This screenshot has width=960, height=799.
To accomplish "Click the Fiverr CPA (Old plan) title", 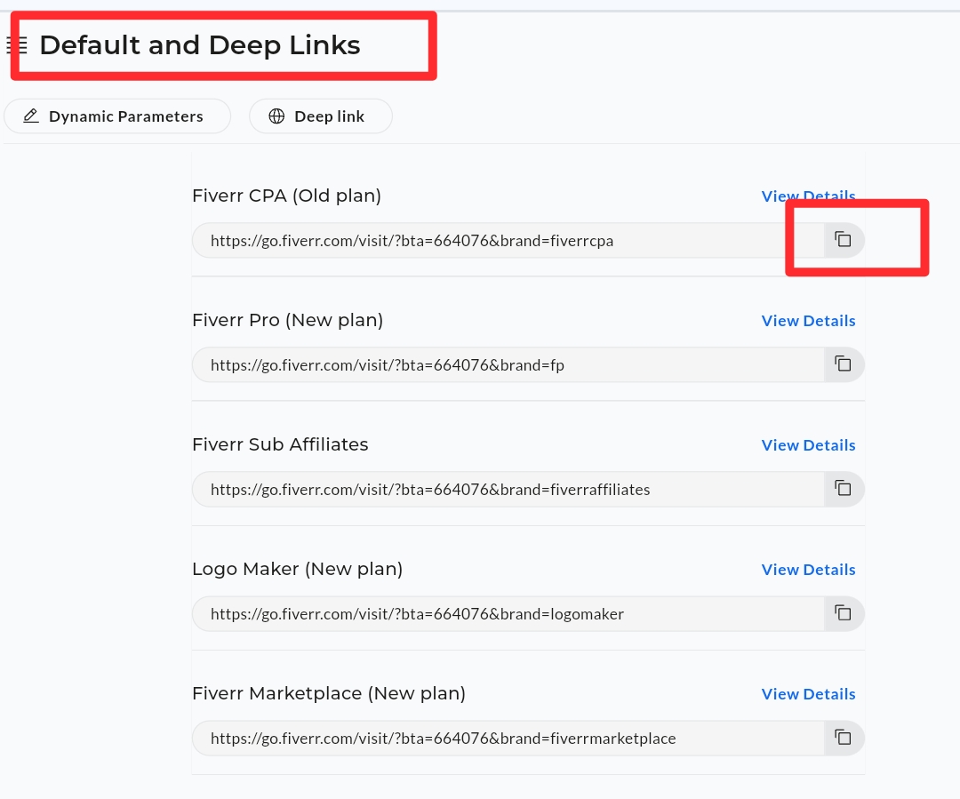I will 286,196.
